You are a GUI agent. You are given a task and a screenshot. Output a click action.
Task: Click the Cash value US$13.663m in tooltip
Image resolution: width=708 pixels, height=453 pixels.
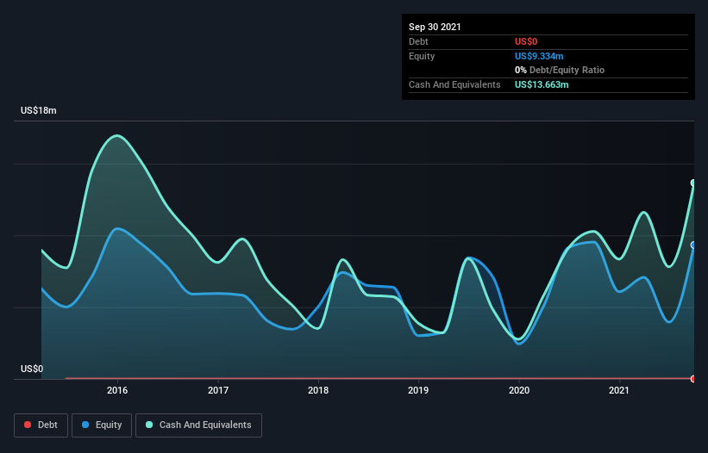click(x=542, y=84)
